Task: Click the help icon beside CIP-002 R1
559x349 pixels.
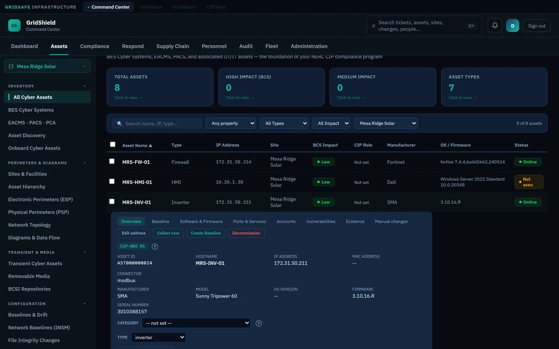Action: 155,246
